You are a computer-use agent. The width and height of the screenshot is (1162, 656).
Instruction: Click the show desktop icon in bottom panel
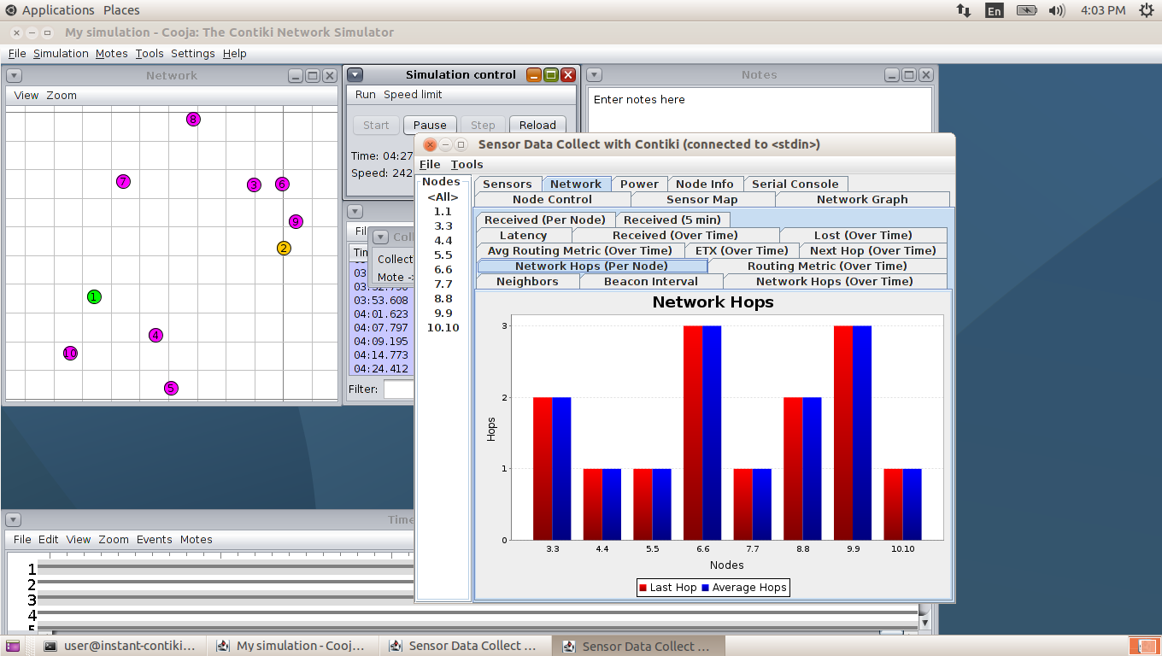[13, 647]
